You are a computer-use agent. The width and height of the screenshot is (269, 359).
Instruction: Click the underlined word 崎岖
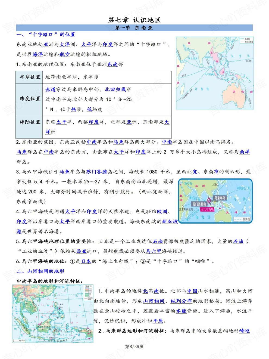point(245,331)
